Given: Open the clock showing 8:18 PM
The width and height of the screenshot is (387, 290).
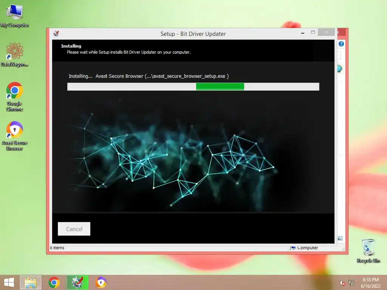Looking at the screenshot, I should (x=370, y=283).
